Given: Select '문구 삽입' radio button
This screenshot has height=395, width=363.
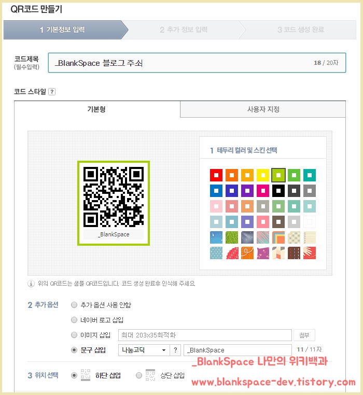Looking at the screenshot, I should (74, 350).
